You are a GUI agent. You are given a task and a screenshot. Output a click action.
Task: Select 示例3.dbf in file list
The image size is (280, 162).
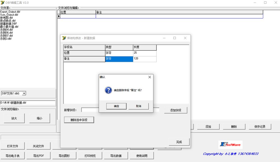click(x=6, y=39)
